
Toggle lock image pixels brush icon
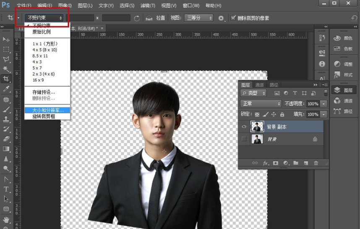coord(266,114)
